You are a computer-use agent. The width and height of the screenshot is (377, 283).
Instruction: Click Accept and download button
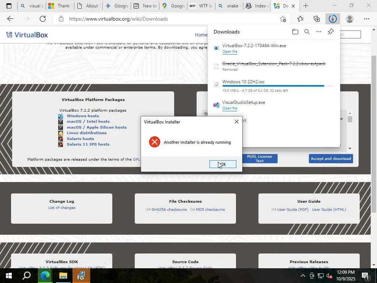point(331,158)
